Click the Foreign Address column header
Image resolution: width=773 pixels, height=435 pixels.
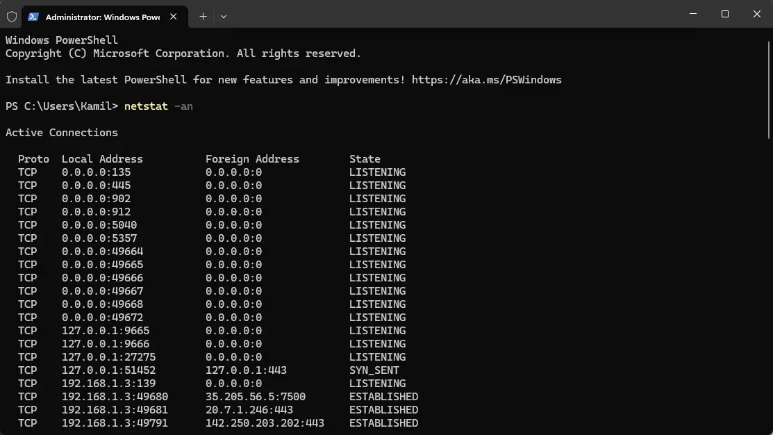(252, 159)
